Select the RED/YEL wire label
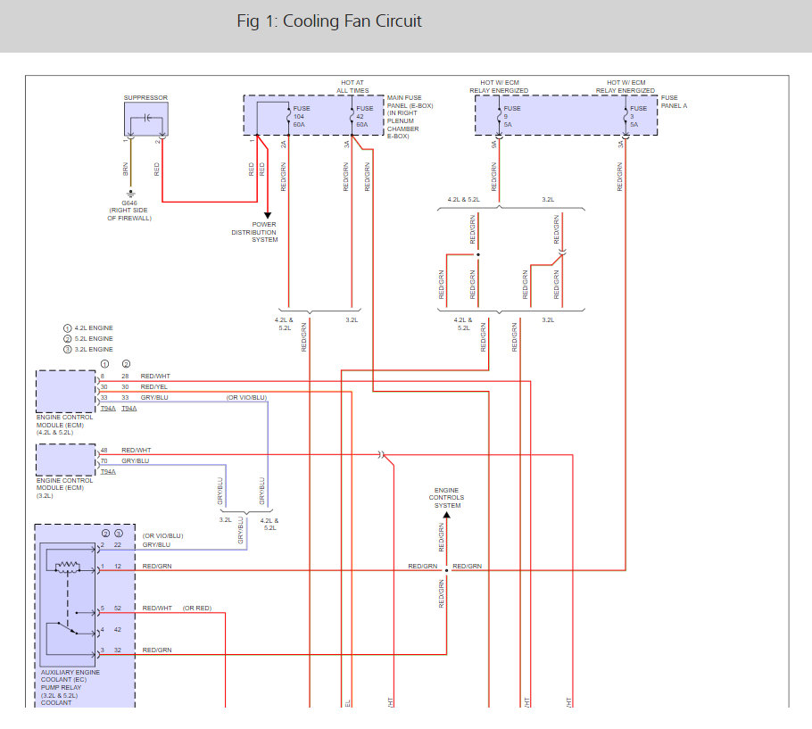Screen dimensions: 812x729 (x=153, y=386)
